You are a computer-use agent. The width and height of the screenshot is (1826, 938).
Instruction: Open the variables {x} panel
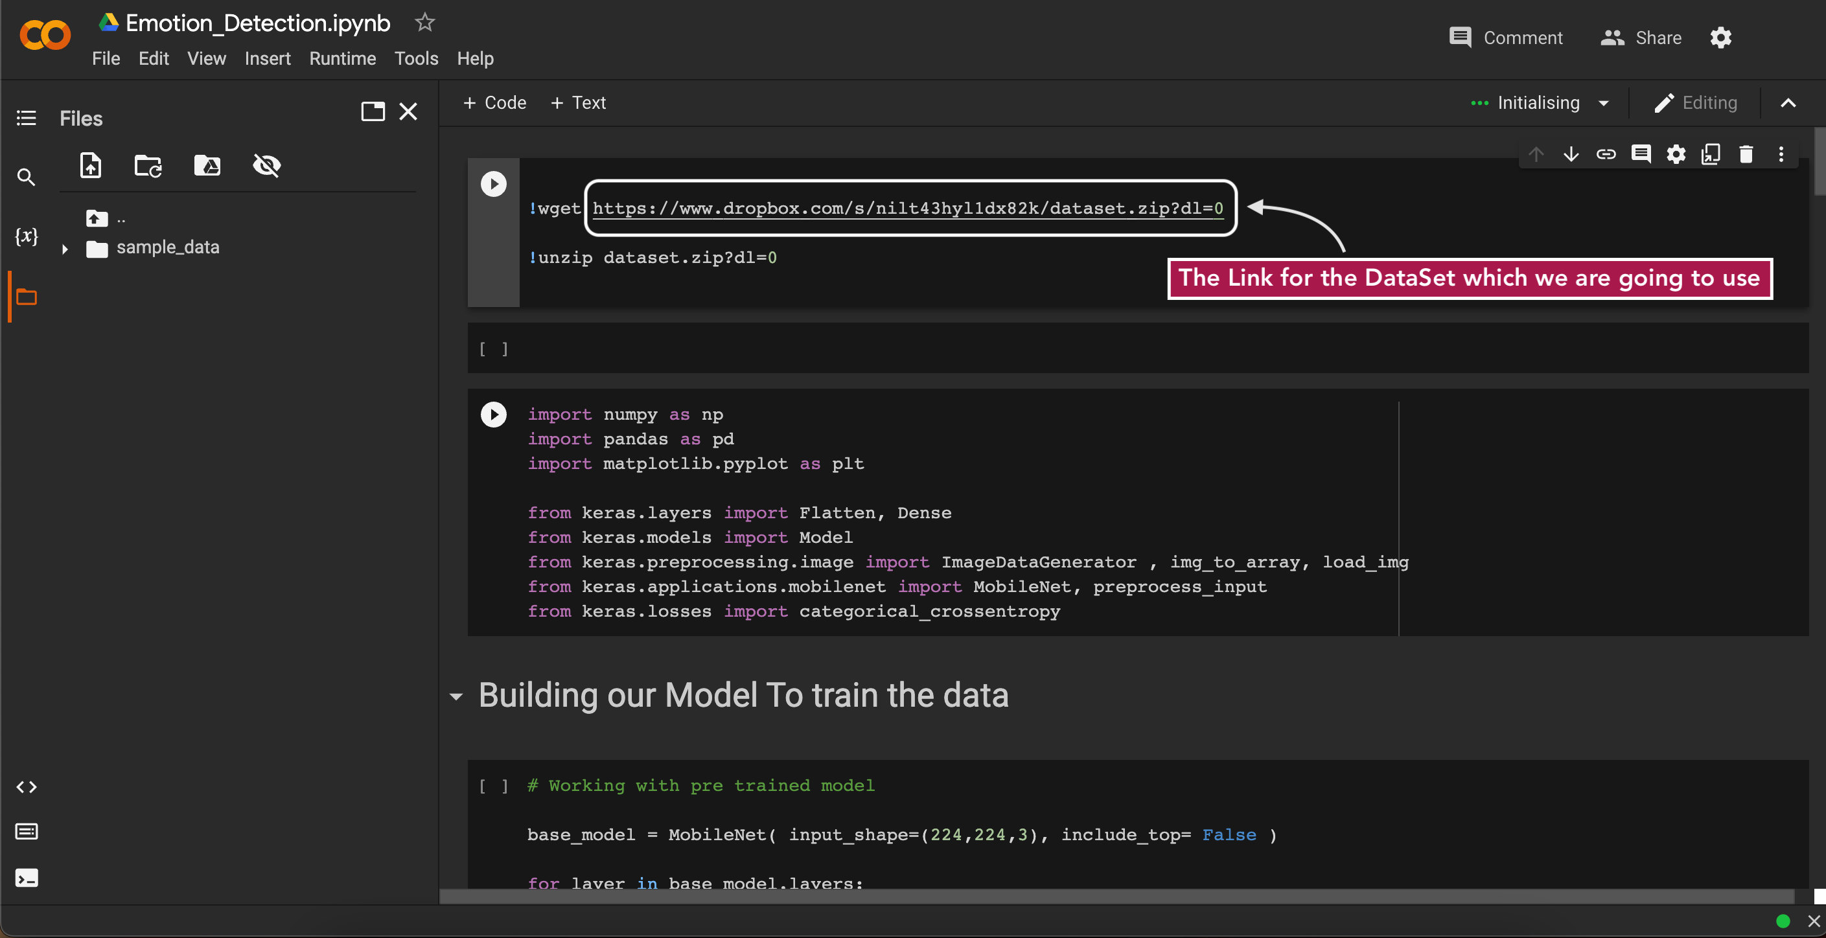[26, 236]
